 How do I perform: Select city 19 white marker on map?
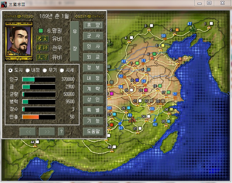(132, 90)
